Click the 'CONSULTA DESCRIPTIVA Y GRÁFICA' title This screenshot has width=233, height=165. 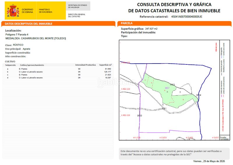(x=174, y=4)
